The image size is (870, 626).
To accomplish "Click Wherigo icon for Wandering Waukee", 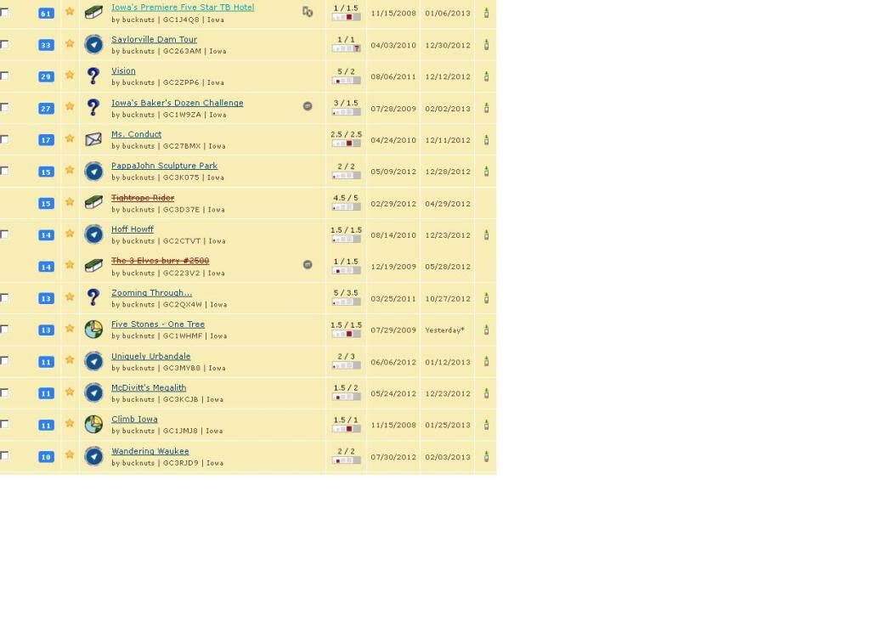I will [93, 456].
